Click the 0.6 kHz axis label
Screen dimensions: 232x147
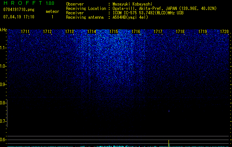point(3,140)
